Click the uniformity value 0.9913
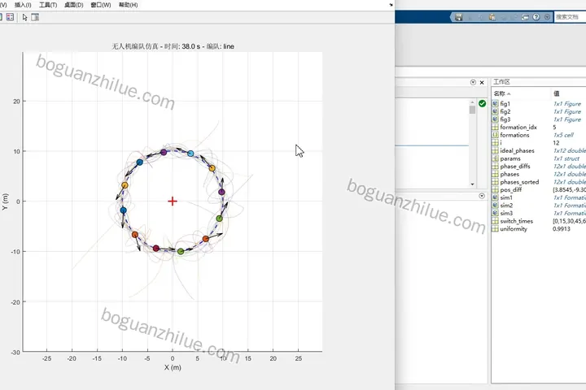The width and height of the screenshot is (586, 390). pos(562,229)
